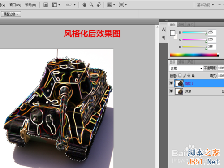Click the B value input field
Screen dimensions: 224x168
[x=212, y=47]
